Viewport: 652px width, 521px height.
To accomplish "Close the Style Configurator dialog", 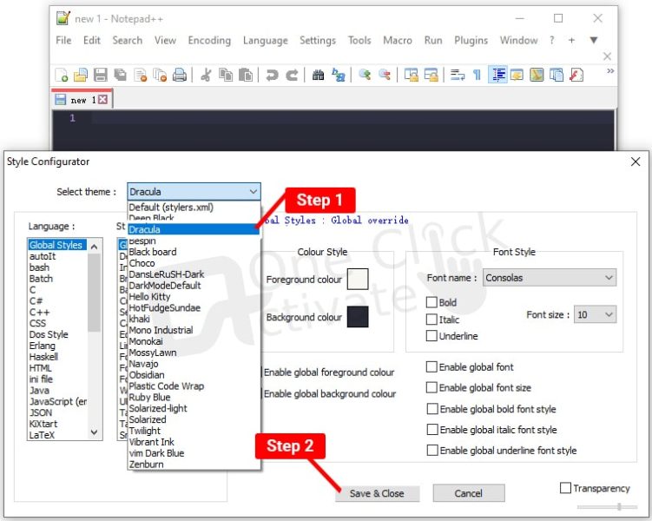I will click(636, 162).
